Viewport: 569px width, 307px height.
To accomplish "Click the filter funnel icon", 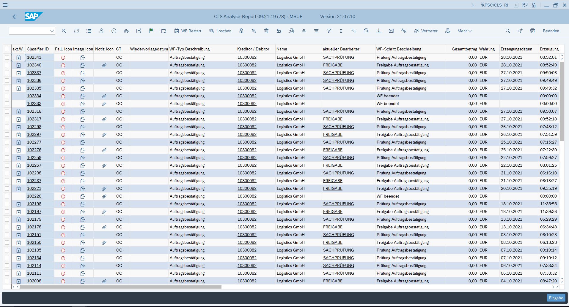I will point(329,31).
